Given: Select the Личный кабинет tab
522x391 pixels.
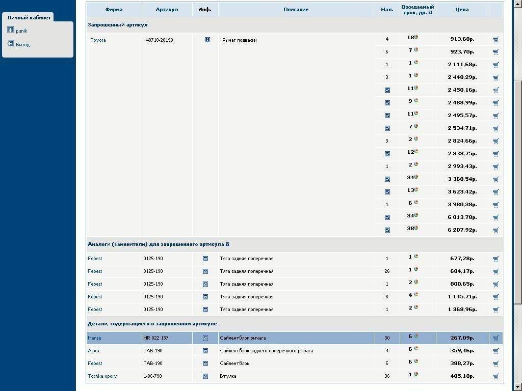Looking at the screenshot, I should click(29, 17).
